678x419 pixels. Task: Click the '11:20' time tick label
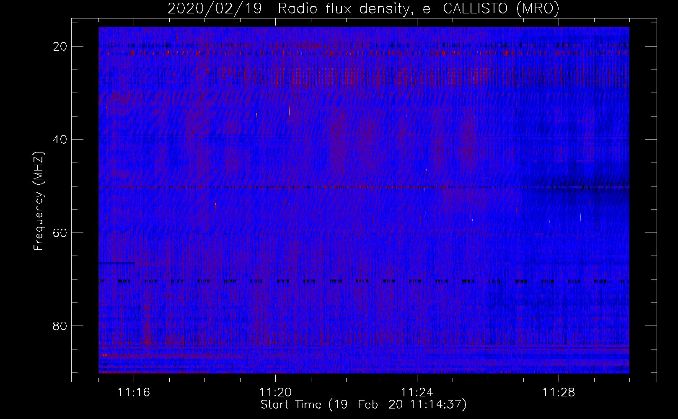pos(276,393)
